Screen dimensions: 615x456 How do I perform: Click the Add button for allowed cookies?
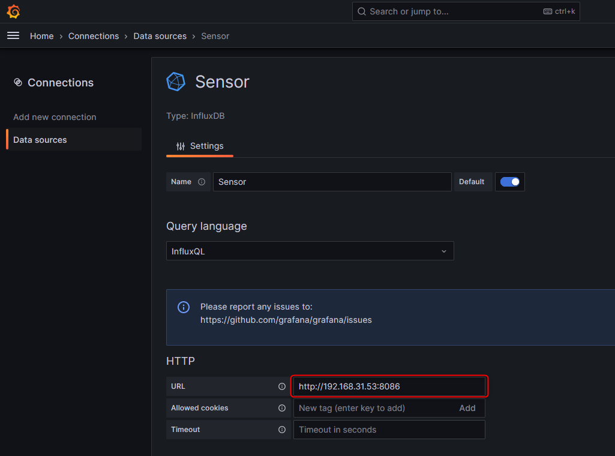pyautogui.click(x=467, y=408)
